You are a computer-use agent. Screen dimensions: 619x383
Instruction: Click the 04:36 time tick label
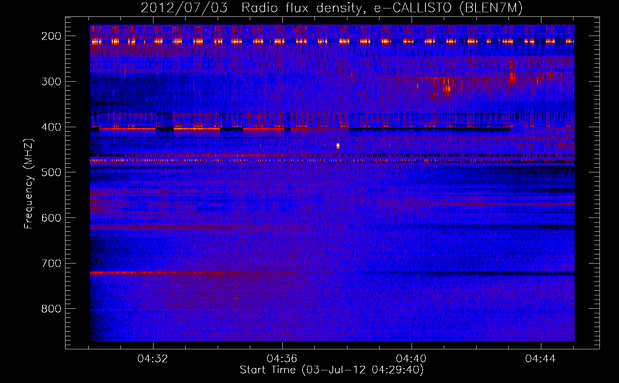point(282,359)
